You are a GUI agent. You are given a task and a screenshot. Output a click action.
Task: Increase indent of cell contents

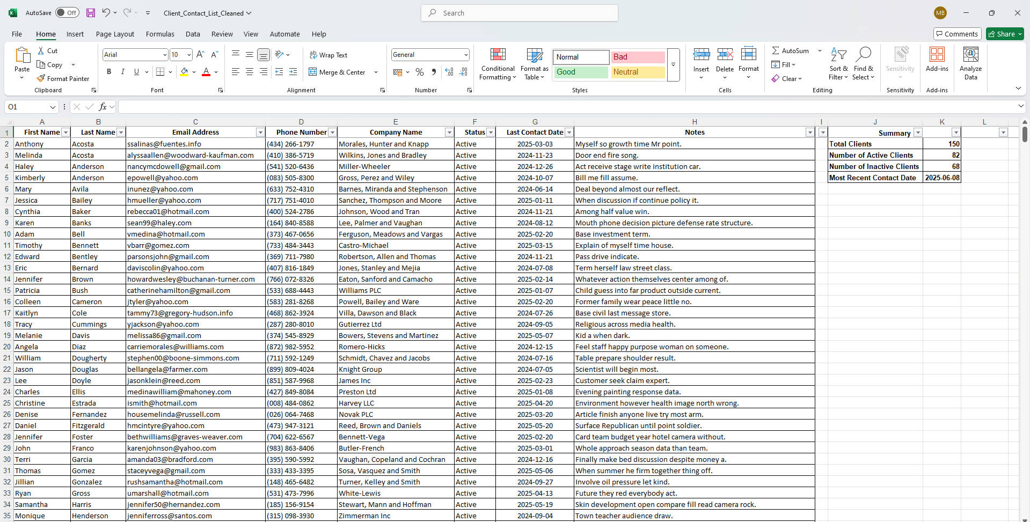(293, 72)
